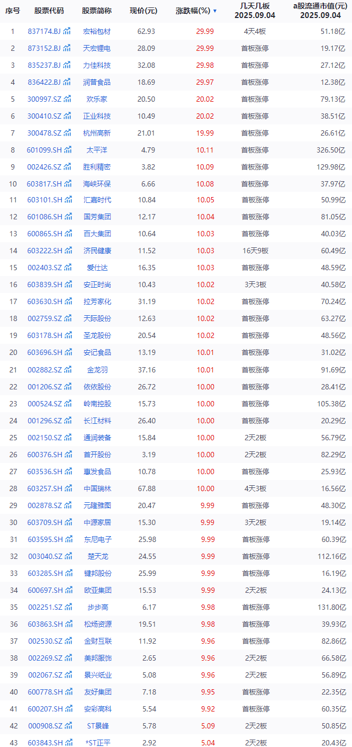Click chart icon next to 300478.SZ
Image resolution: width=352 pixels, height=747 pixels.
67,133
